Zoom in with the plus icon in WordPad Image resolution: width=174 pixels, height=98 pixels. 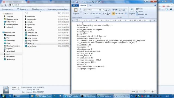153,91
